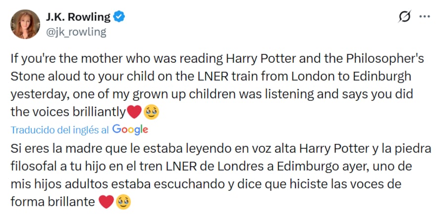The height and width of the screenshot is (217, 441).
Task: Click the teary-eyed face emoji in the English tweet
Action: click(150, 113)
